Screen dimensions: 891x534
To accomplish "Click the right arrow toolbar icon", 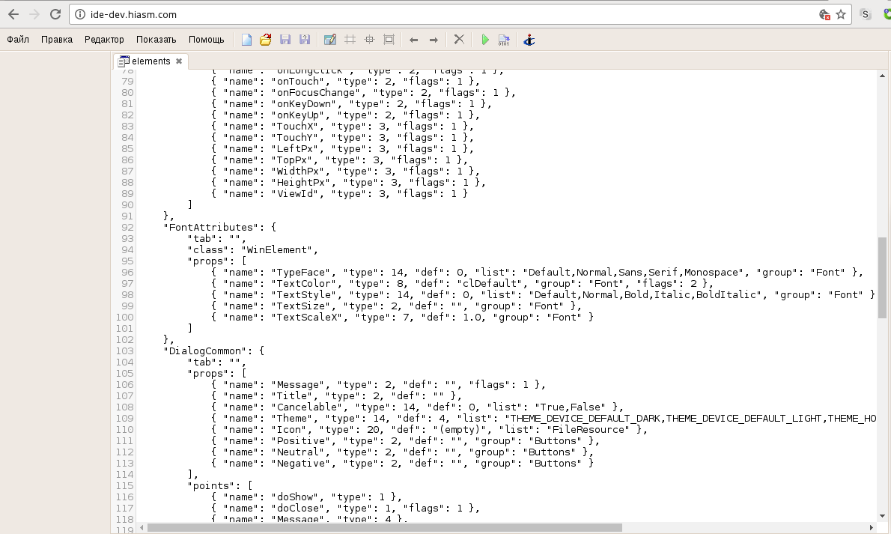I will point(434,40).
